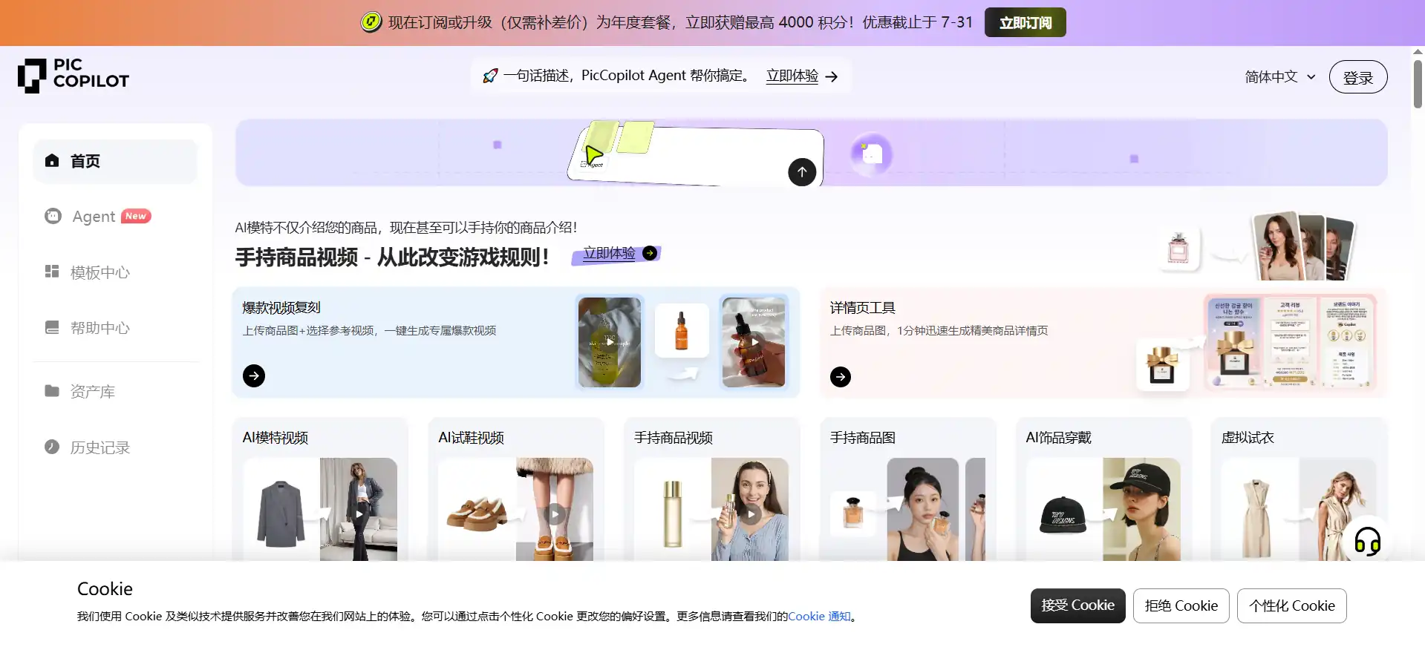
Task: Open Agent in the sidebar
Action: click(x=115, y=217)
